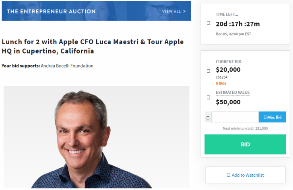Open View All entrepreneur auctions
293x190 pixels.
(174, 11)
